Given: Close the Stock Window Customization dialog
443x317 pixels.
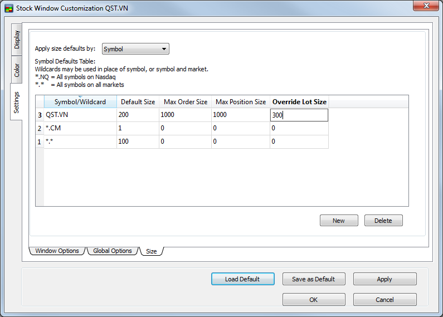Looking at the screenshot, I should click(x=426, y=6).
